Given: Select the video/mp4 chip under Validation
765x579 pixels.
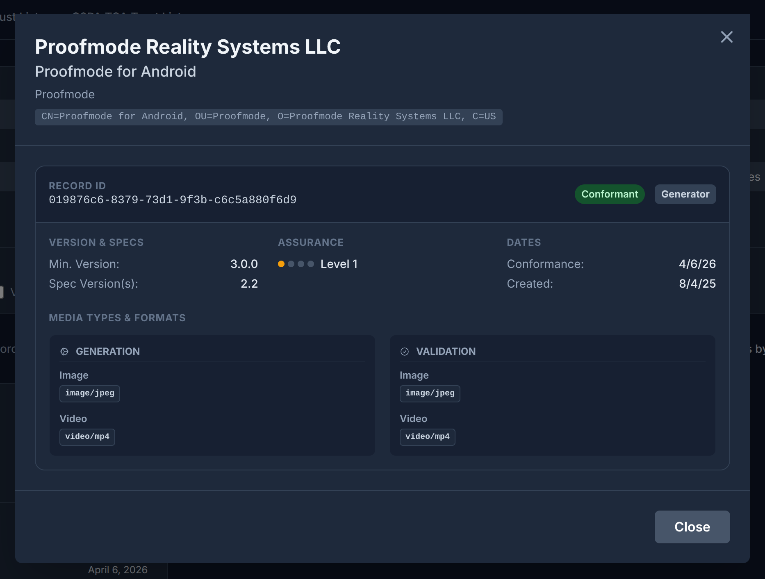Looking at the screenshot, I should [x=428, y=437].
